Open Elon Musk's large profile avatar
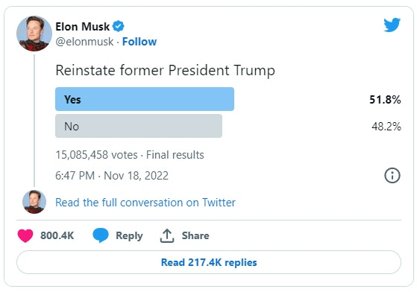Image resolution: width=417 pixels, height=292 pixels. coord(34,34)
